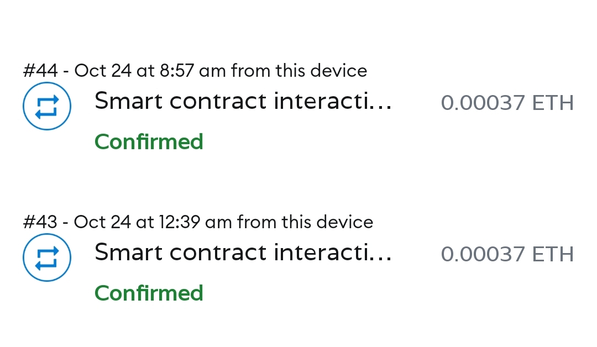
Task: Click the Confirmed status under transaction #43
Action: tap(149, 293)
